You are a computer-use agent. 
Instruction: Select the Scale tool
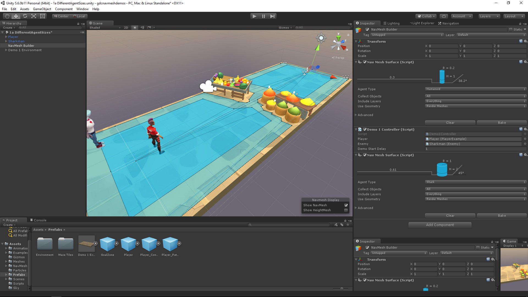click(x=34, y=16)
